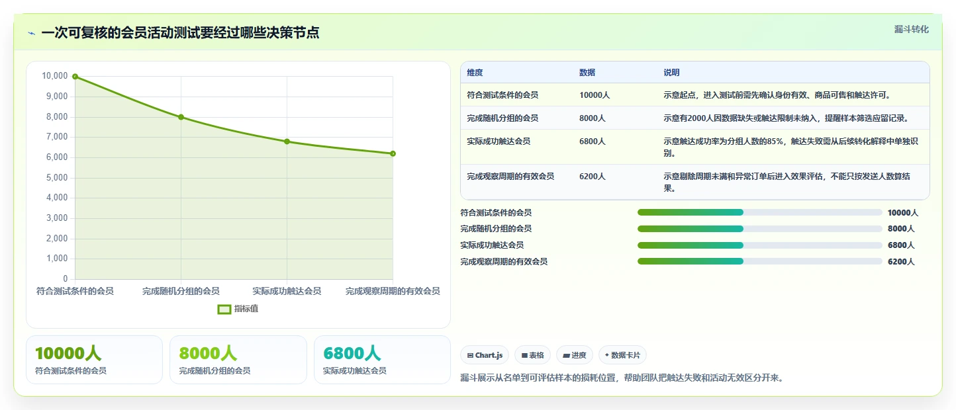Viewport: 956px width, 410px height.
Task: Select the 表格 tag chip
Action: pos(532,355)
